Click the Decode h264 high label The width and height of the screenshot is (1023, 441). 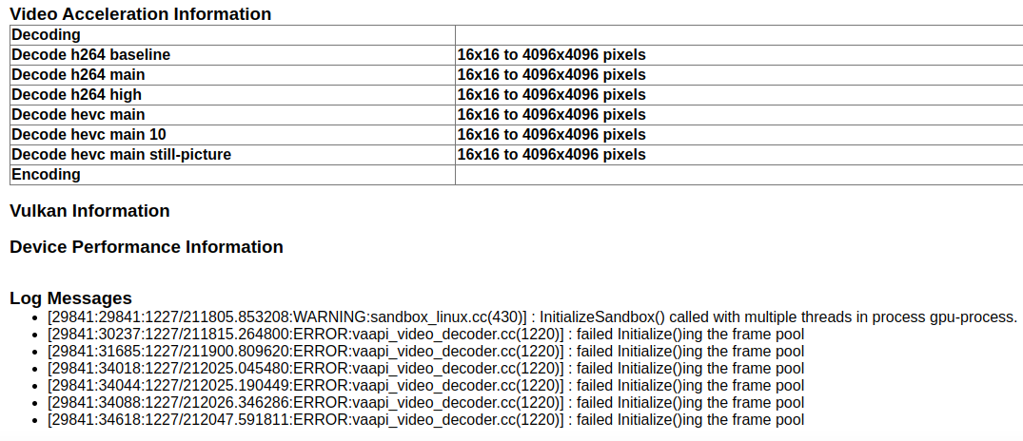click(x=76, y=95)
